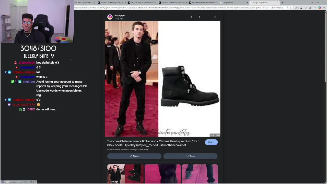Click the browser extensions icon
Viewport: 327px width, 184px height.
tap(296, 8)
